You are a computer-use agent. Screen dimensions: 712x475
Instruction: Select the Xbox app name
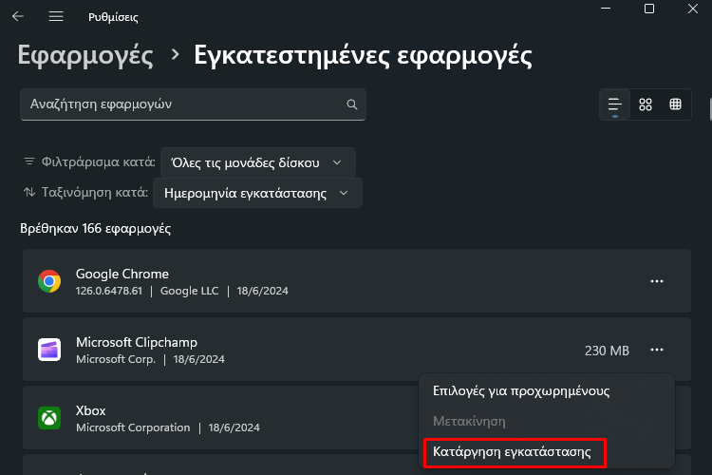pos(91,410)
